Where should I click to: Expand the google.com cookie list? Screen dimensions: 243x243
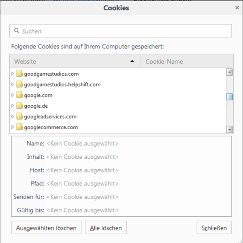[13, 95]
